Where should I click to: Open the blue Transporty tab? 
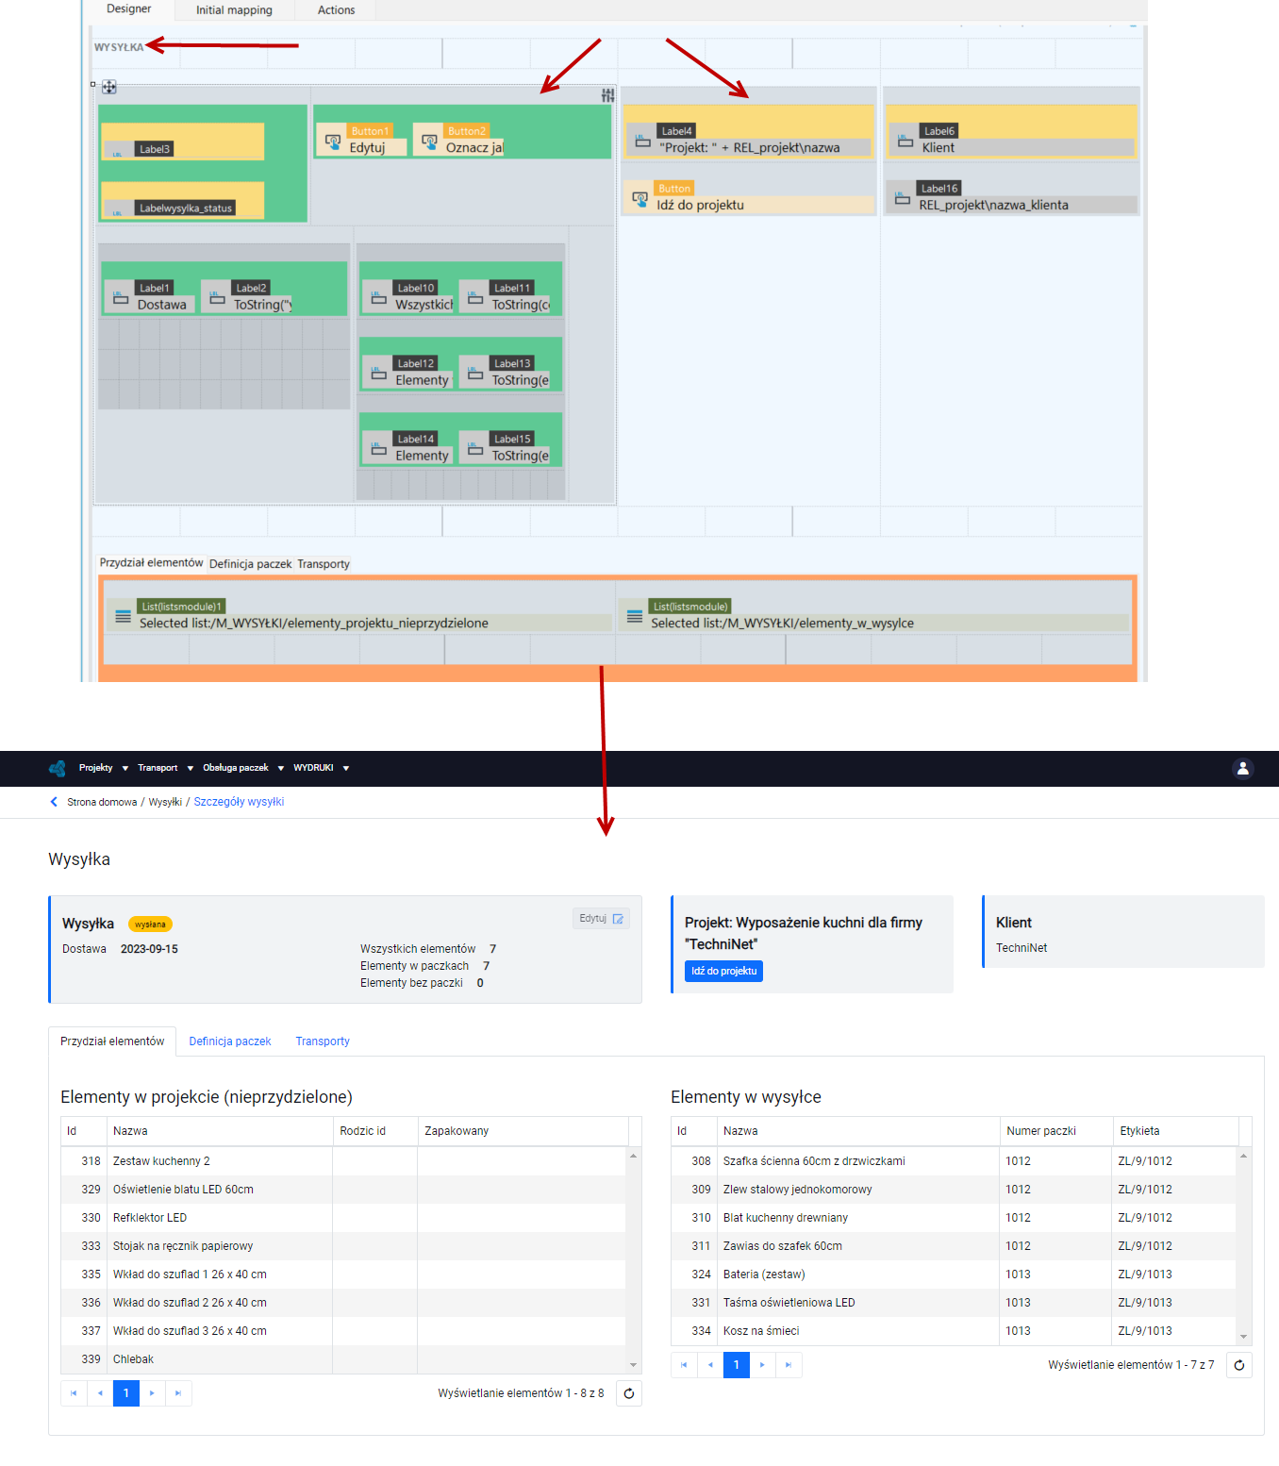[323, 1041]
